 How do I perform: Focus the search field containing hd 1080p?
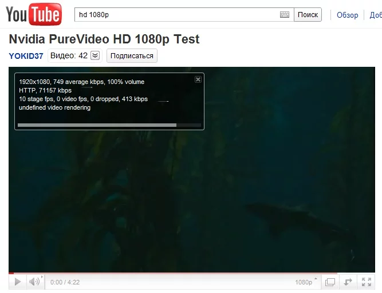click(184, 15)
